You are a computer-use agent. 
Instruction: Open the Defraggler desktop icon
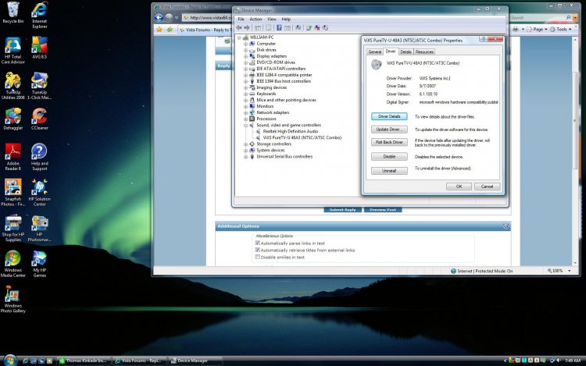[13, 119]
